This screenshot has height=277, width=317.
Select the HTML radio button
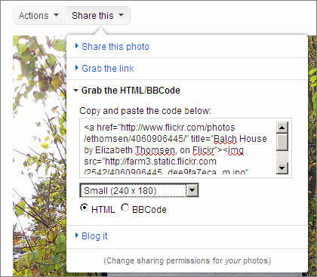click(x=84, y=208)
